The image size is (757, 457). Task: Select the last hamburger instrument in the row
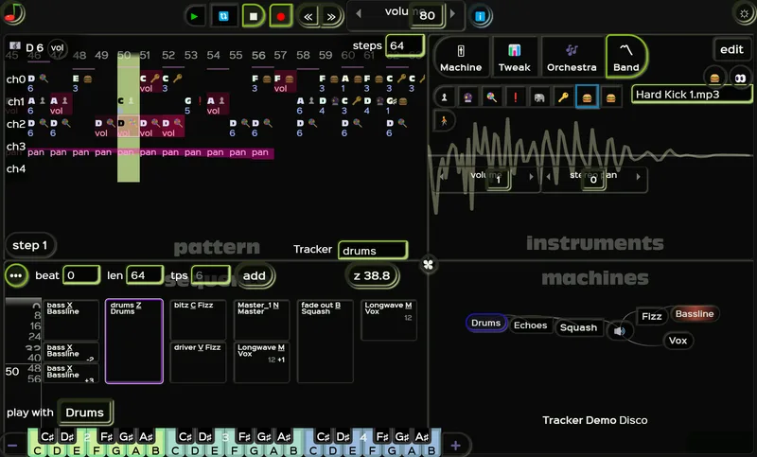point(610,98)
